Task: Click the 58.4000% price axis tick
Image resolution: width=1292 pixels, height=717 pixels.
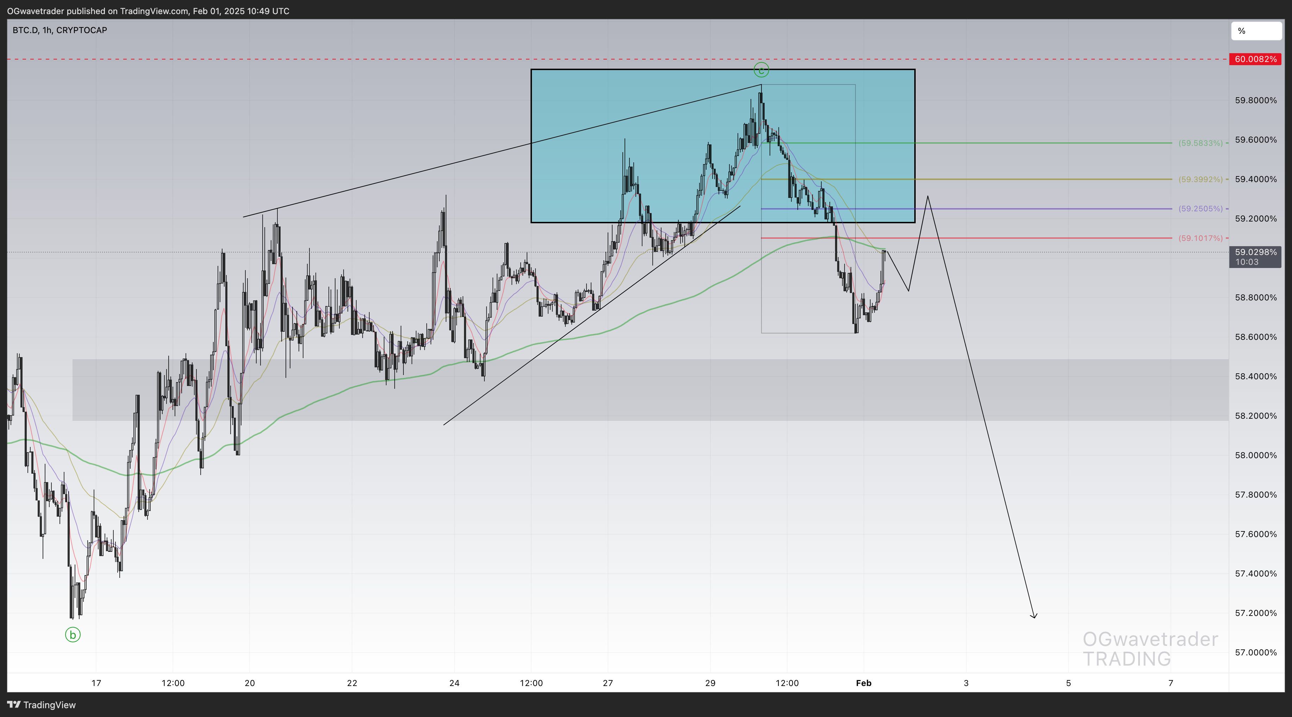Action: point(1256,376)
